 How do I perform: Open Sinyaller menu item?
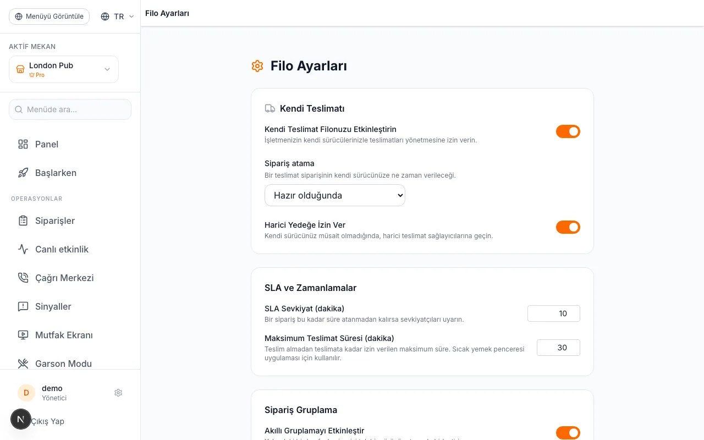point(70,306)
